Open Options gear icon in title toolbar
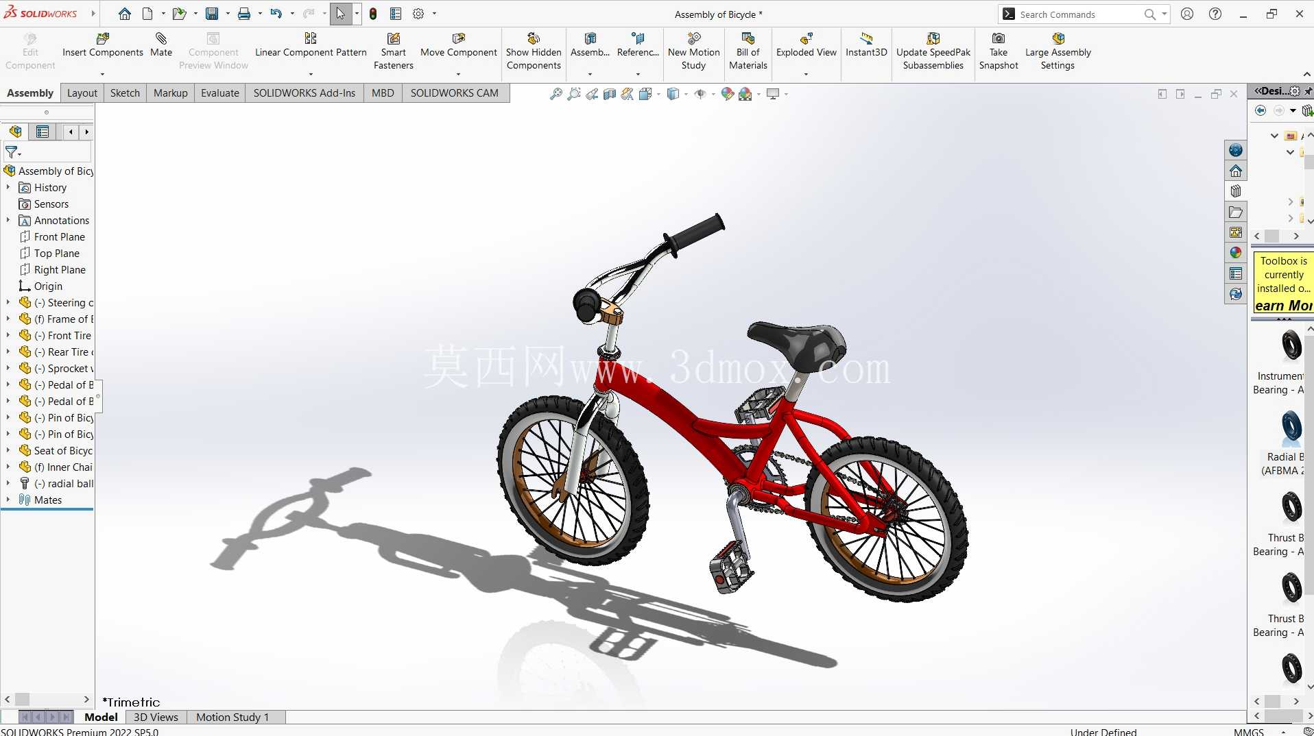 pos(418,14)
